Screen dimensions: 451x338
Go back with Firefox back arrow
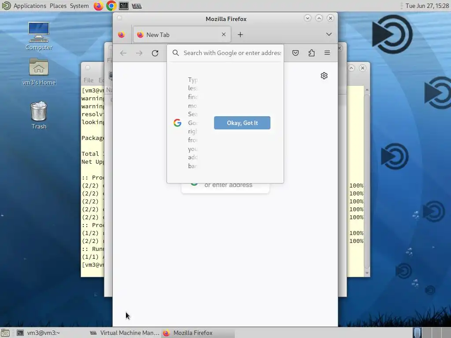tap(123, 53)
